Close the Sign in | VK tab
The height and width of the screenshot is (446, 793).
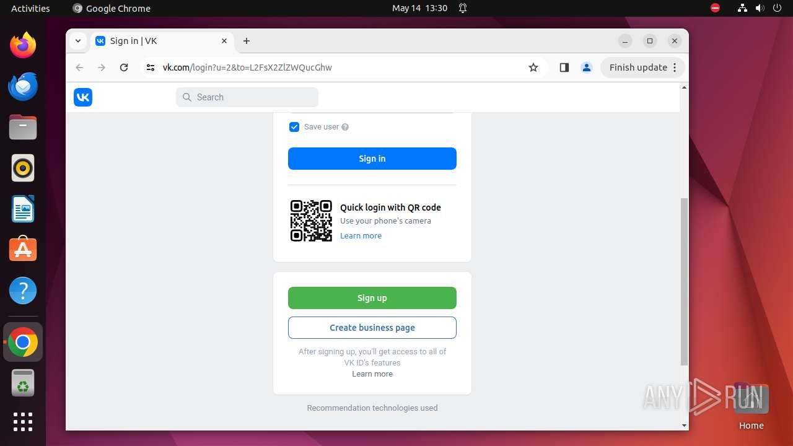pyautogui.click(x=224, y=41)
